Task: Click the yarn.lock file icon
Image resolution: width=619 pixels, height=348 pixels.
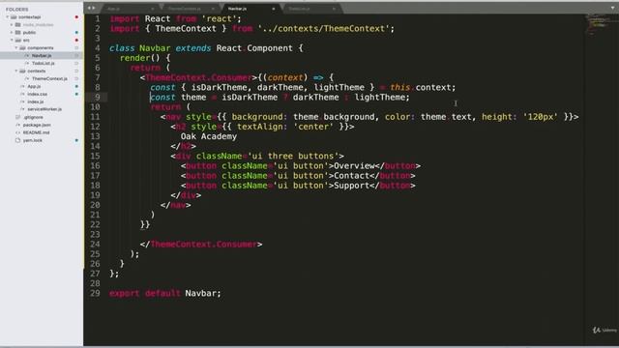Action: [17, 140]
